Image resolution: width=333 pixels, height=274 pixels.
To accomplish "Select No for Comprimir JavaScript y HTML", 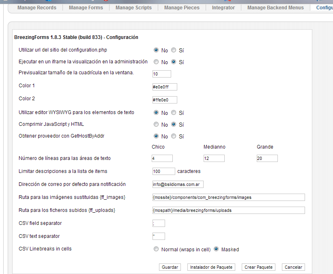I will pyautogui.click(x=156, y=124).
